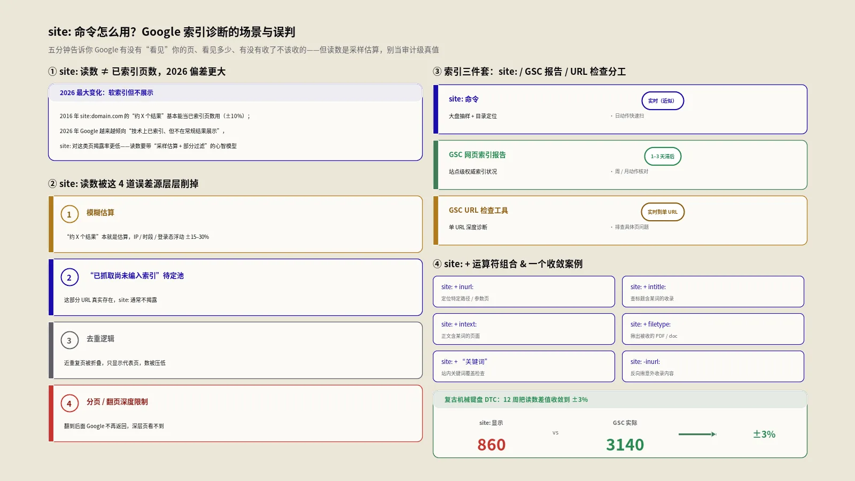Click the 分页 / 翻页深度限制 title
The height and width of the screenshot is (481, 855).
pyautogui.click(x=117, y=402)
